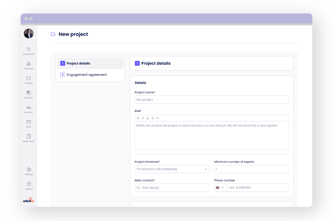This screenshot has width=333, height=221.
Task: Switch to Engagement agreement step
Action: click(90, 75)
